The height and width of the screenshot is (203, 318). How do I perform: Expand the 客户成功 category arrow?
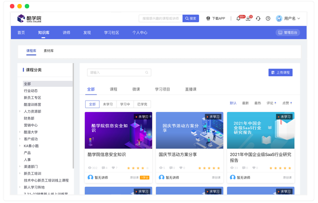point(20,139)
